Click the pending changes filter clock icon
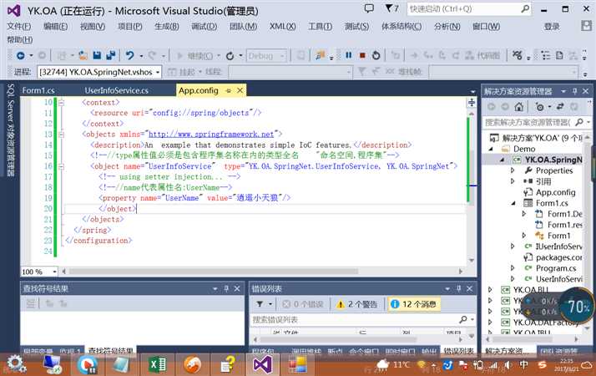Image resolution: width=596 pixels, height=376 pixels. click(539, 107)
